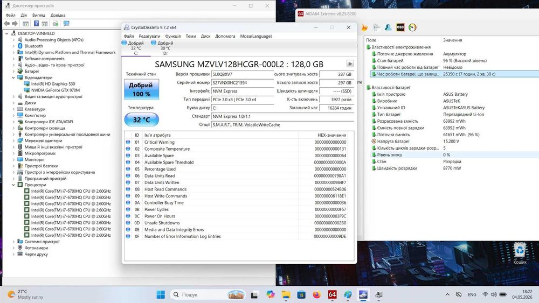539x303 pixels.
Task: Open the clock and date flyout
Action: click(x=522, y=294)
